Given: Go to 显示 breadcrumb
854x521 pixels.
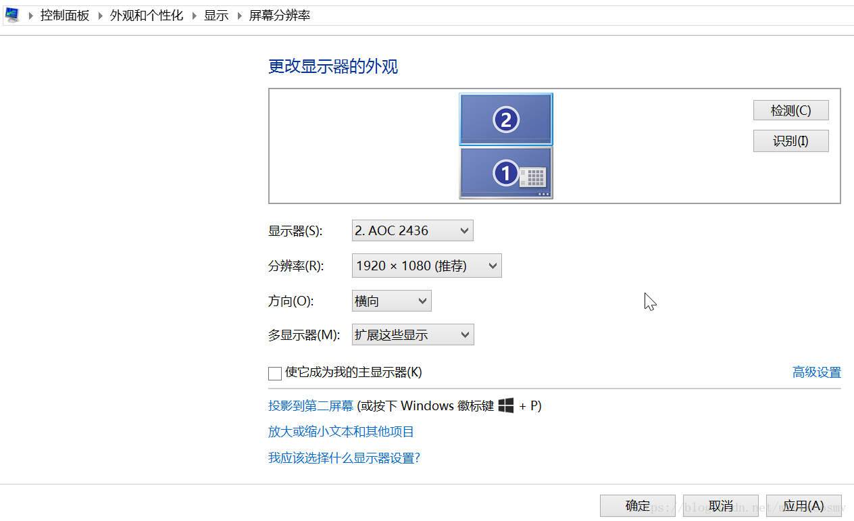Looking at the screenshot, I should click(216, 16).
